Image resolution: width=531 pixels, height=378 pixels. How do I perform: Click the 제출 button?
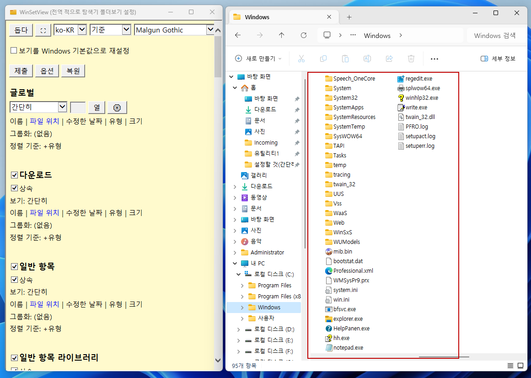pyautogui.click(x=21, y=71)
